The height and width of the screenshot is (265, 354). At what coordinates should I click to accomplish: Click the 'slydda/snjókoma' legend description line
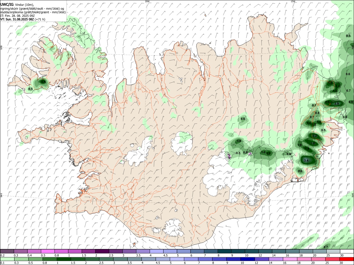(x=33, y=12)
